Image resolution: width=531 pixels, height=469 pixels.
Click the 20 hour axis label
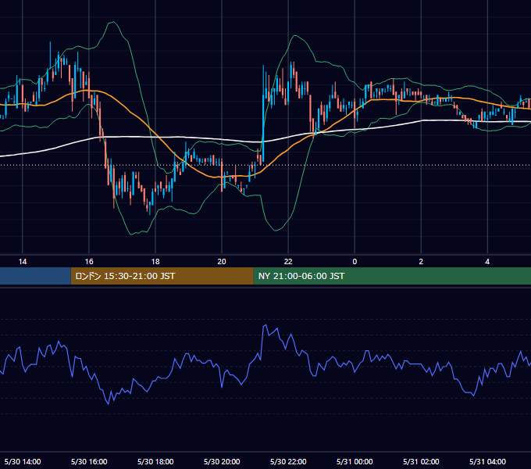click(222, 262)
